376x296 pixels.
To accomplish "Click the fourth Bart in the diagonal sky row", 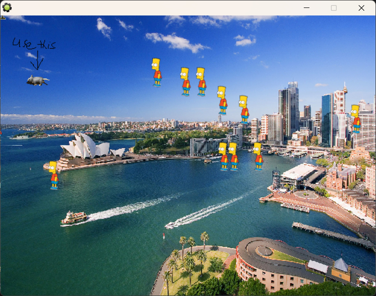I will [x=222, y=100].
